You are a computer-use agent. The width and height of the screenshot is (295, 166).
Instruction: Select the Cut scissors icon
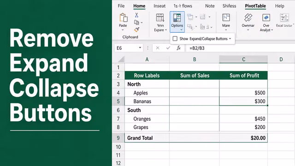click(x=136, y=15)
